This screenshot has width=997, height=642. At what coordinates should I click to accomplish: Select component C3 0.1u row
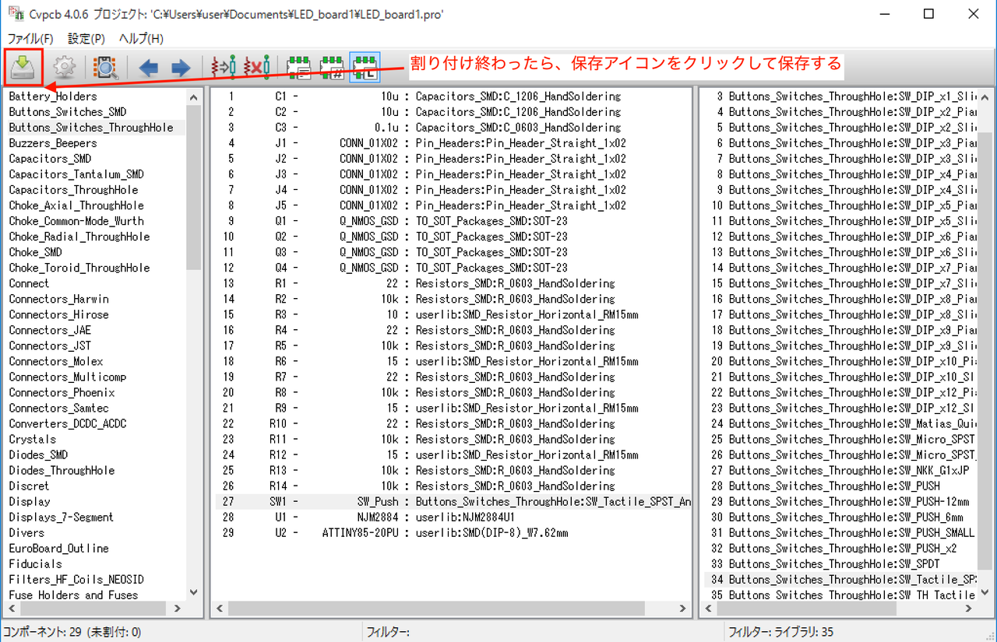[x=452, y=128]
